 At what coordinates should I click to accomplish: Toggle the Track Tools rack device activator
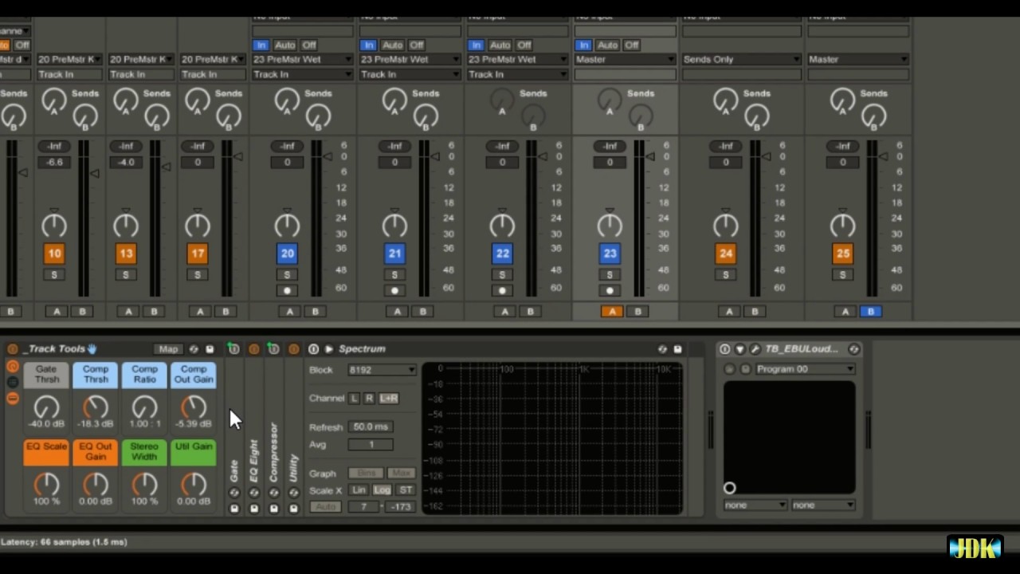(13, 349)
